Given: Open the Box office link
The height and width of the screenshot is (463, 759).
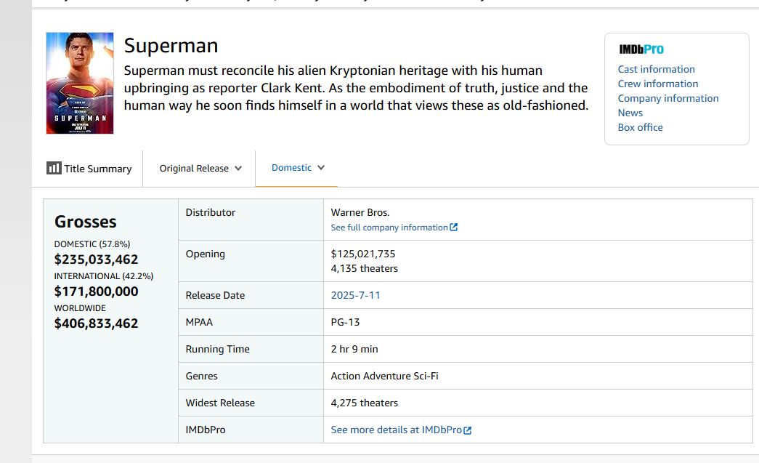Looking at the screenshot, I should pyautogui.click(x=640, y=127).
